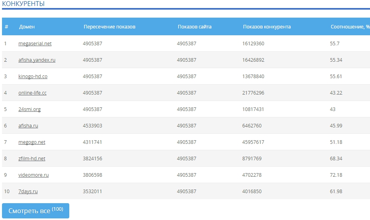
Task: Click the 7days.ru domain link
Action: point(28,192)
